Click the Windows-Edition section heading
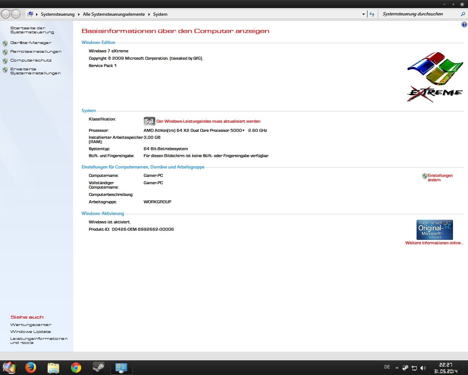This screenshot has width=468, height=375. click(x=98, y=42)
